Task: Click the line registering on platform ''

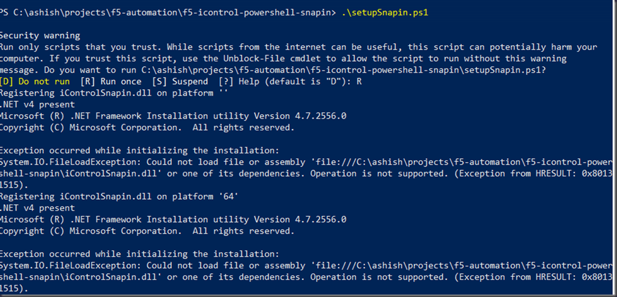Action: pyautogui.click(x=114, y=93)
